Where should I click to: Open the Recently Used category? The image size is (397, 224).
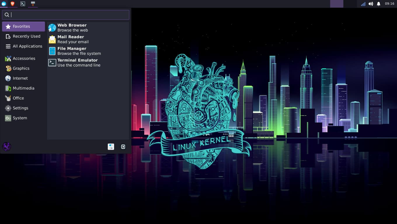tap(23, 36)
